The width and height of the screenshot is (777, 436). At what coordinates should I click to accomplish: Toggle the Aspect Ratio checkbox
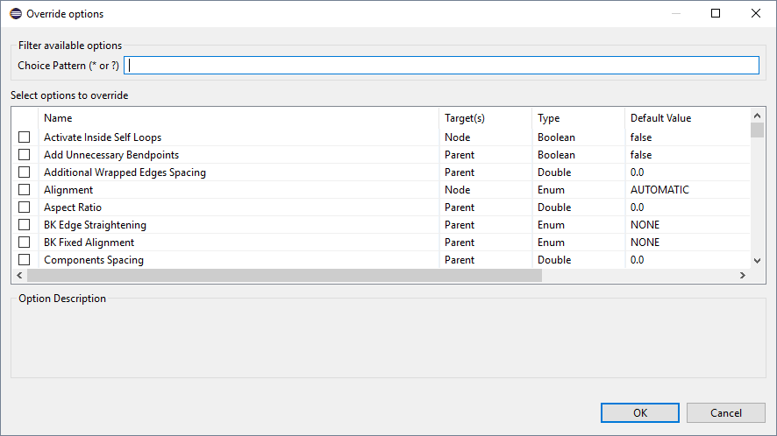click(x=25, y=207)
